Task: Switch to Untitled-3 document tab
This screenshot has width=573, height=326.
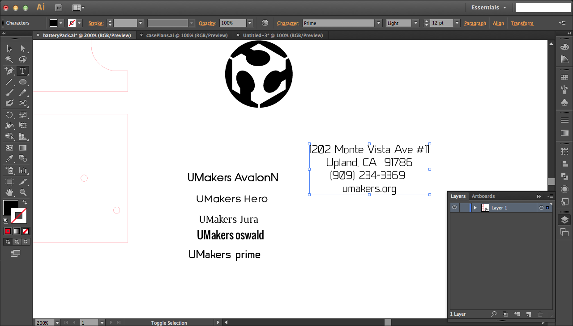Action: (282, 35)
